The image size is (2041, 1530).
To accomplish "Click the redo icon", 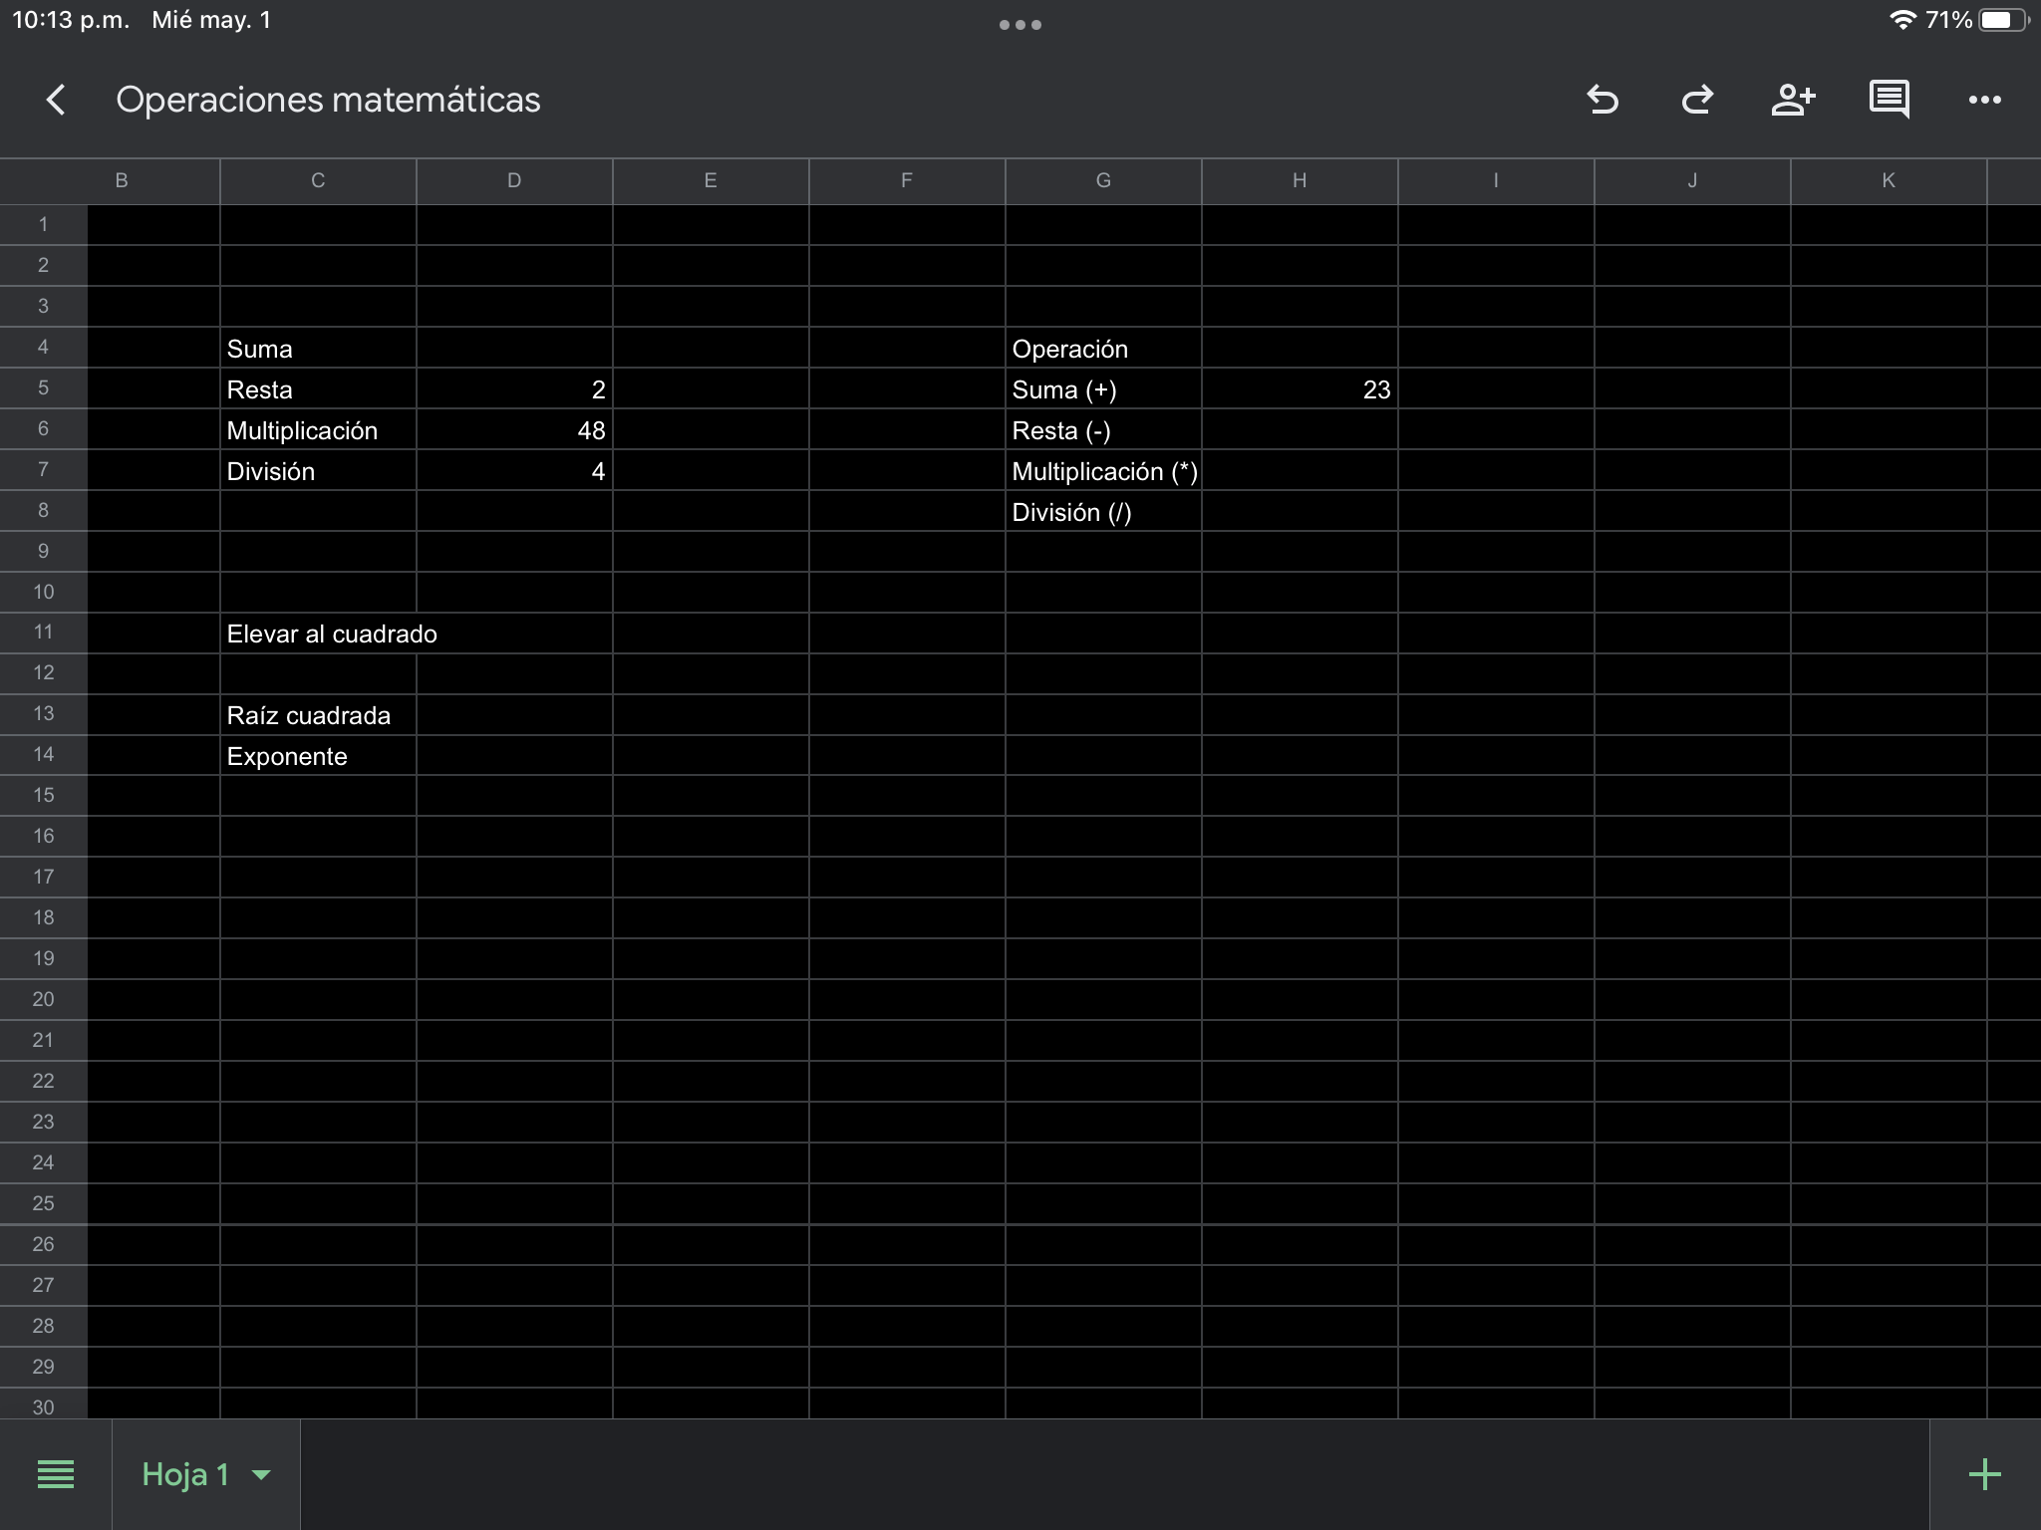I will (1697, 100).
